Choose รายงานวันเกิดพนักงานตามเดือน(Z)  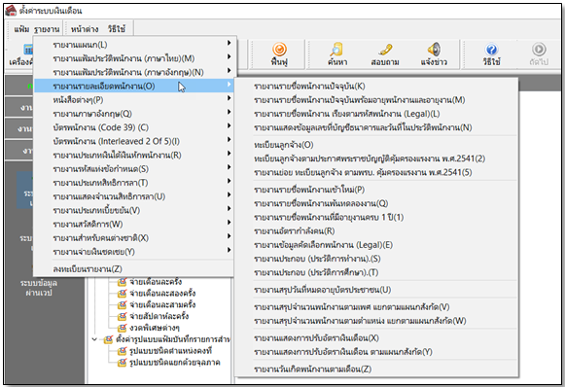tap(376, 369)
